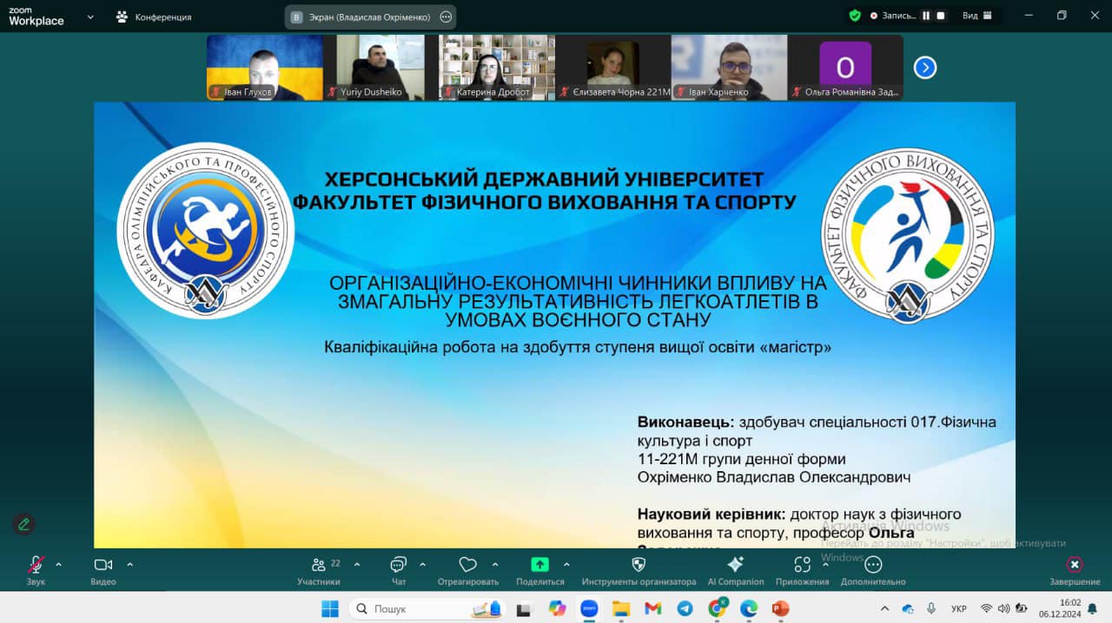Viewport: 1112px width, 623px height.
Task: Click the microphone tray icon
Action: pos(931,609)
